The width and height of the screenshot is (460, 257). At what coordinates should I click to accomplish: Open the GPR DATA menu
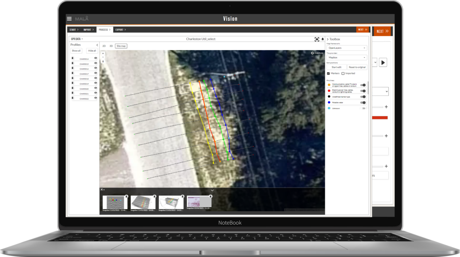[x=77, y=39]
